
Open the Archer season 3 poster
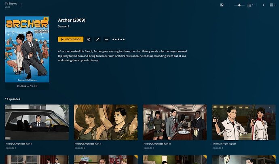pos(27,49)
